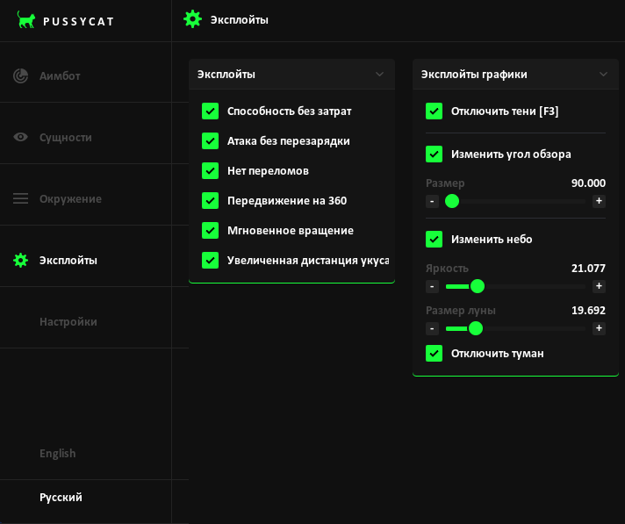Disable the Способность без затрат checkbox

coord(211,111)
